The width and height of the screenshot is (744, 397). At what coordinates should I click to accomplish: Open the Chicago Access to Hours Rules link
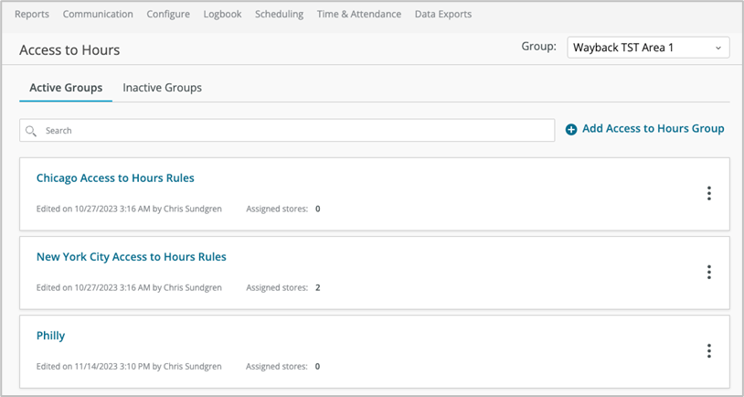pyautogui.click(x=115, y=177)
